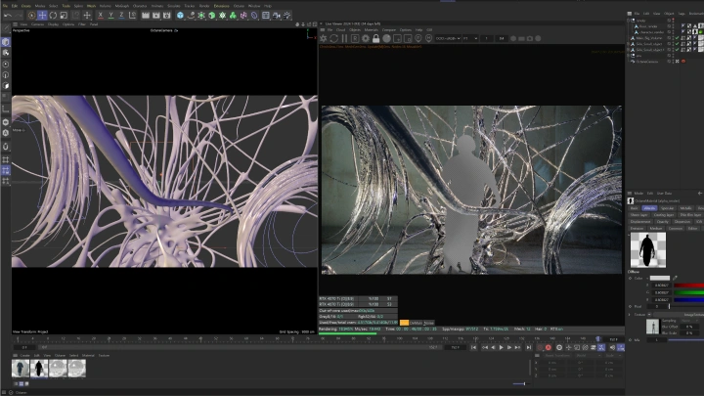
Task: Expand the Texture section arrow
Action: (631, 315)
